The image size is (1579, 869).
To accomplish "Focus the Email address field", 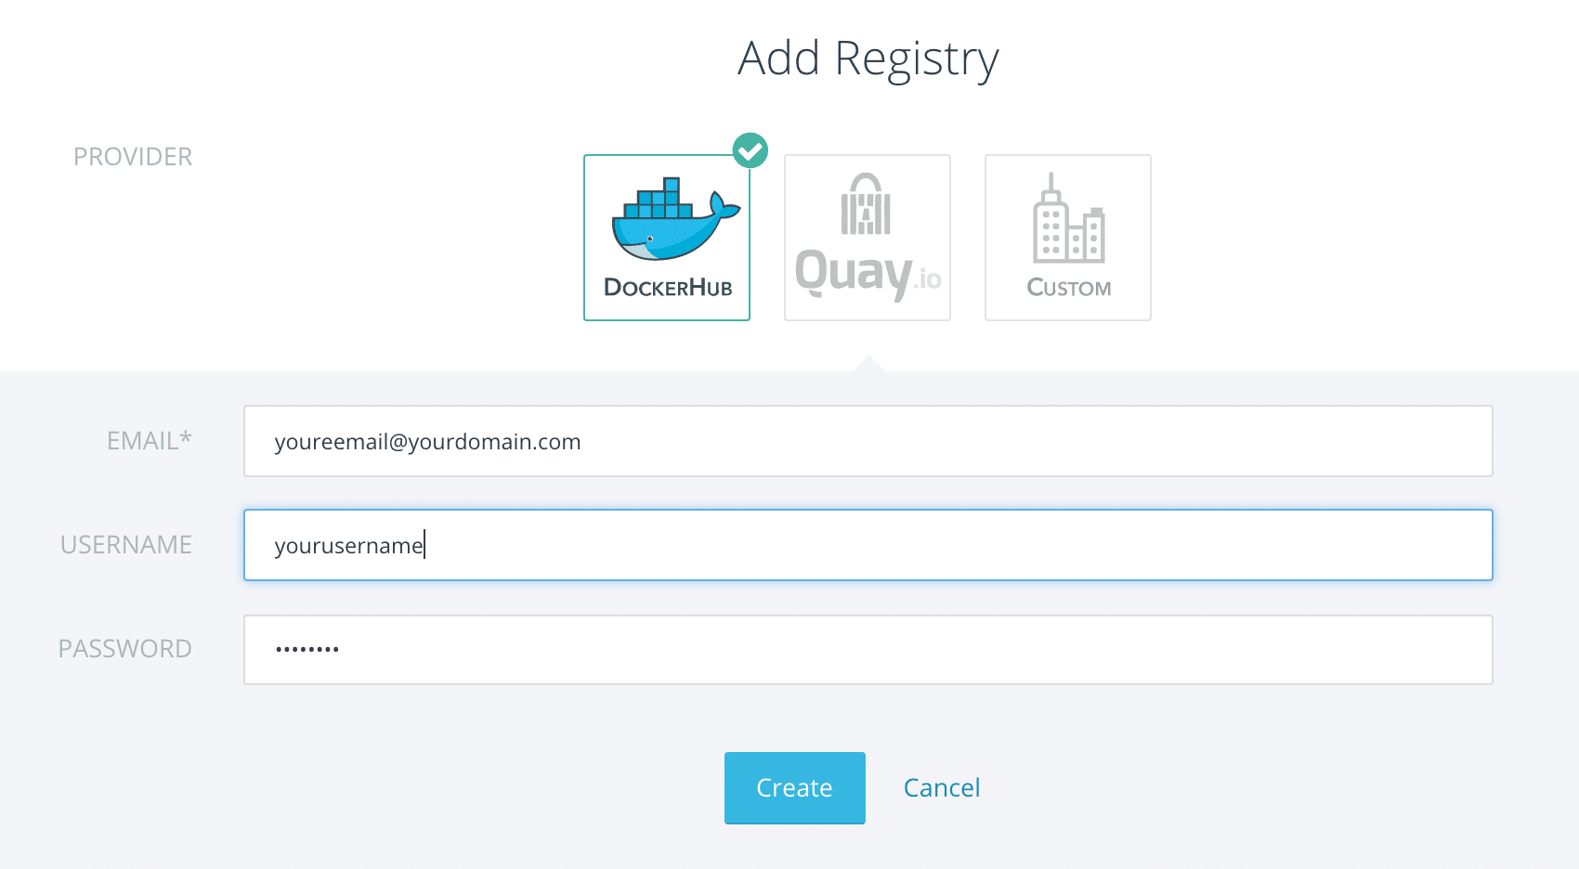I will [x=868, y=441].
